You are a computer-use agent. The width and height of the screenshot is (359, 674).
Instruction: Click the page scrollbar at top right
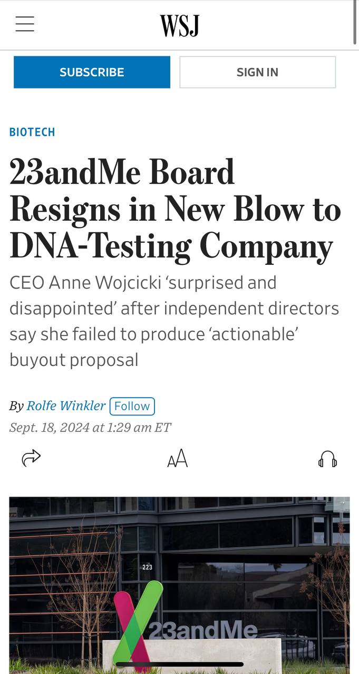point(355,22)
